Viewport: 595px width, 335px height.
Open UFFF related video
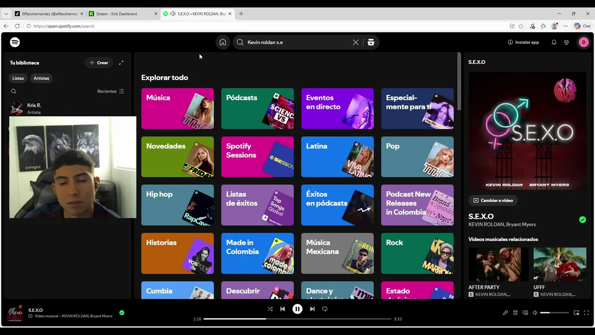[x=560, y=272]
